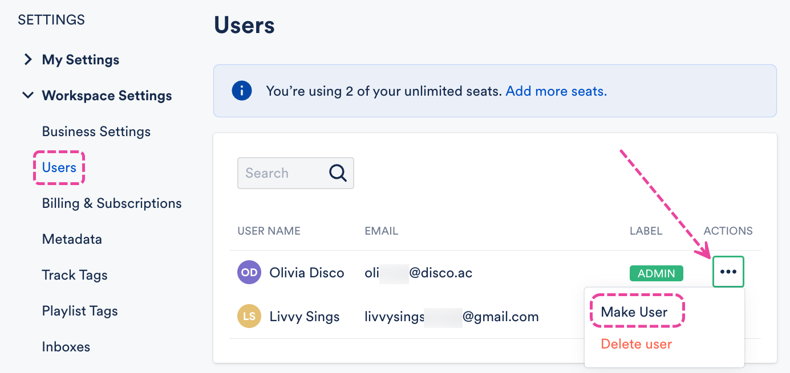Open Business Settings in the sidebar
The width and height of the screenshot is (790, 373).
tap(96, 132)
